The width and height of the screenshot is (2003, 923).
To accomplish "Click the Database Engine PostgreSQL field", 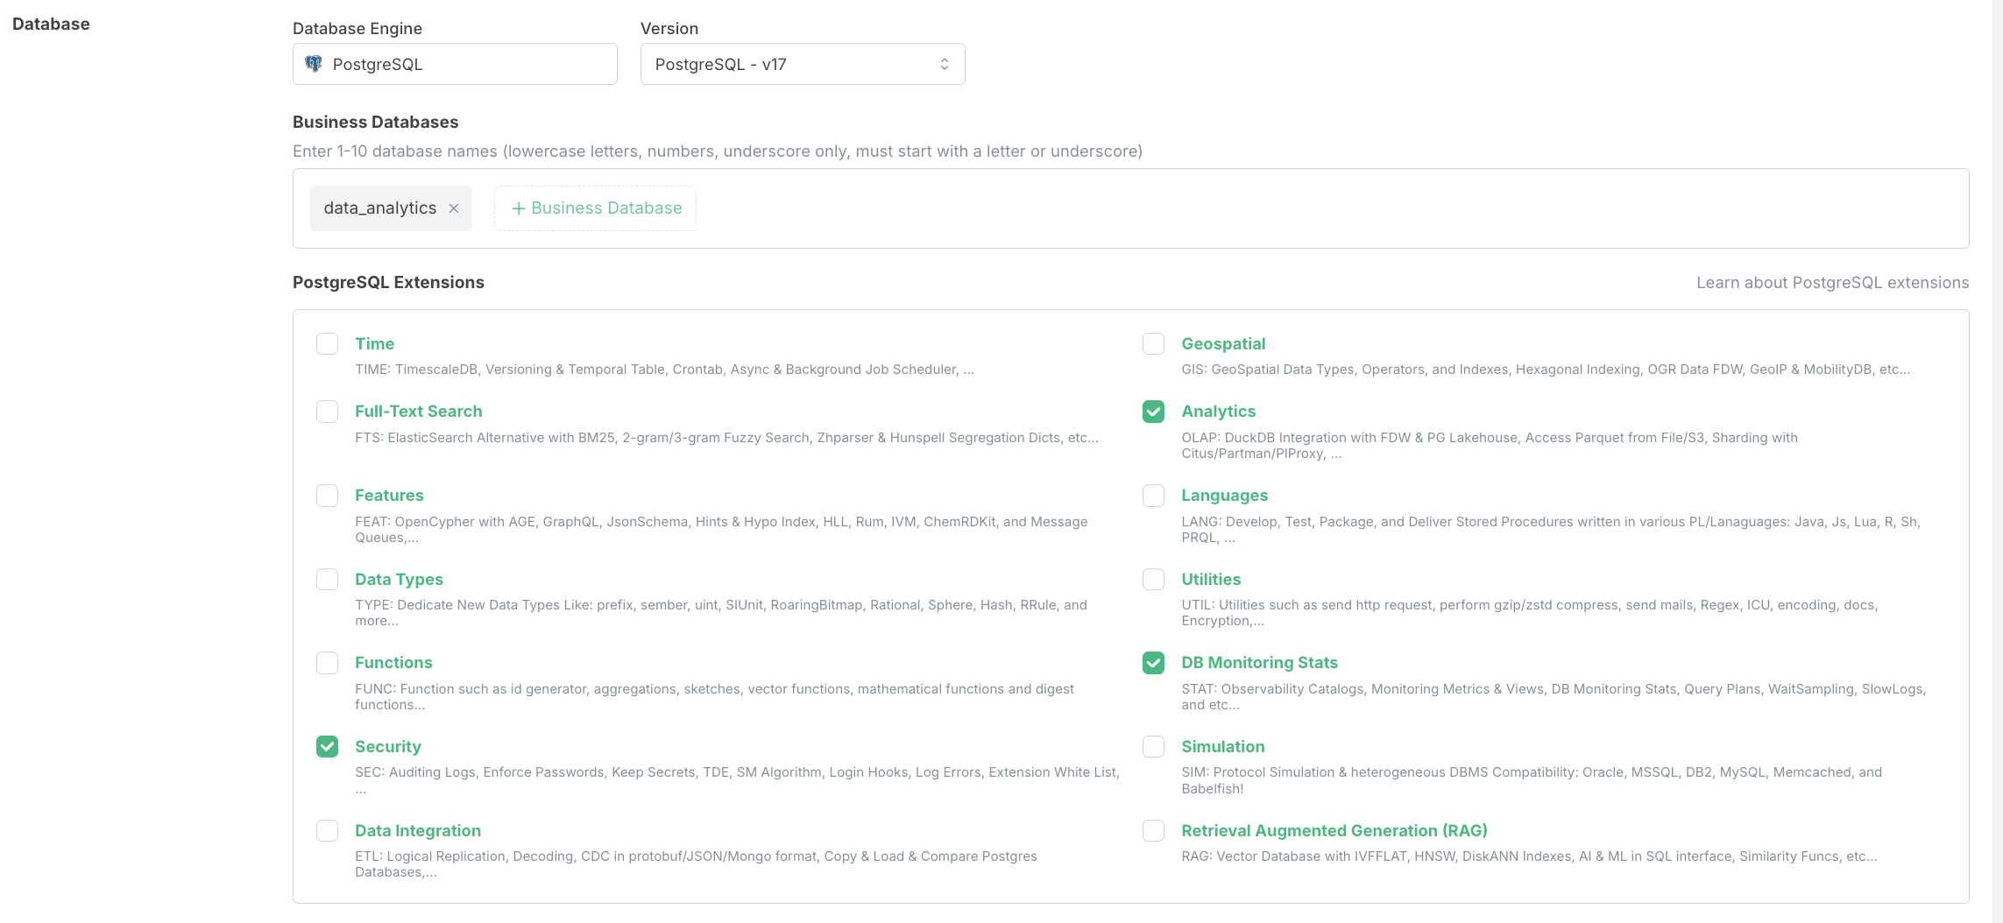I will [455, 64].
